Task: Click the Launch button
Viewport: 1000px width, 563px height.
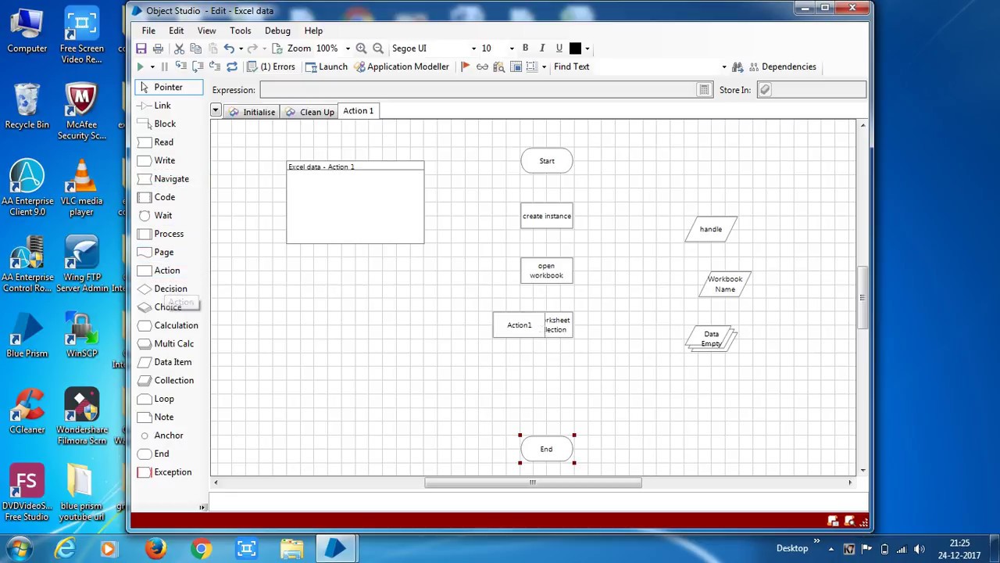Action: click(327, 66)
